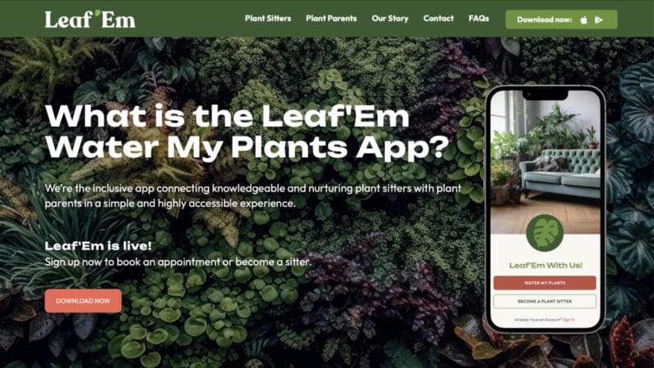
Task: Tap WATER MY PLANTS button on phone
Action: coord(544,283)
